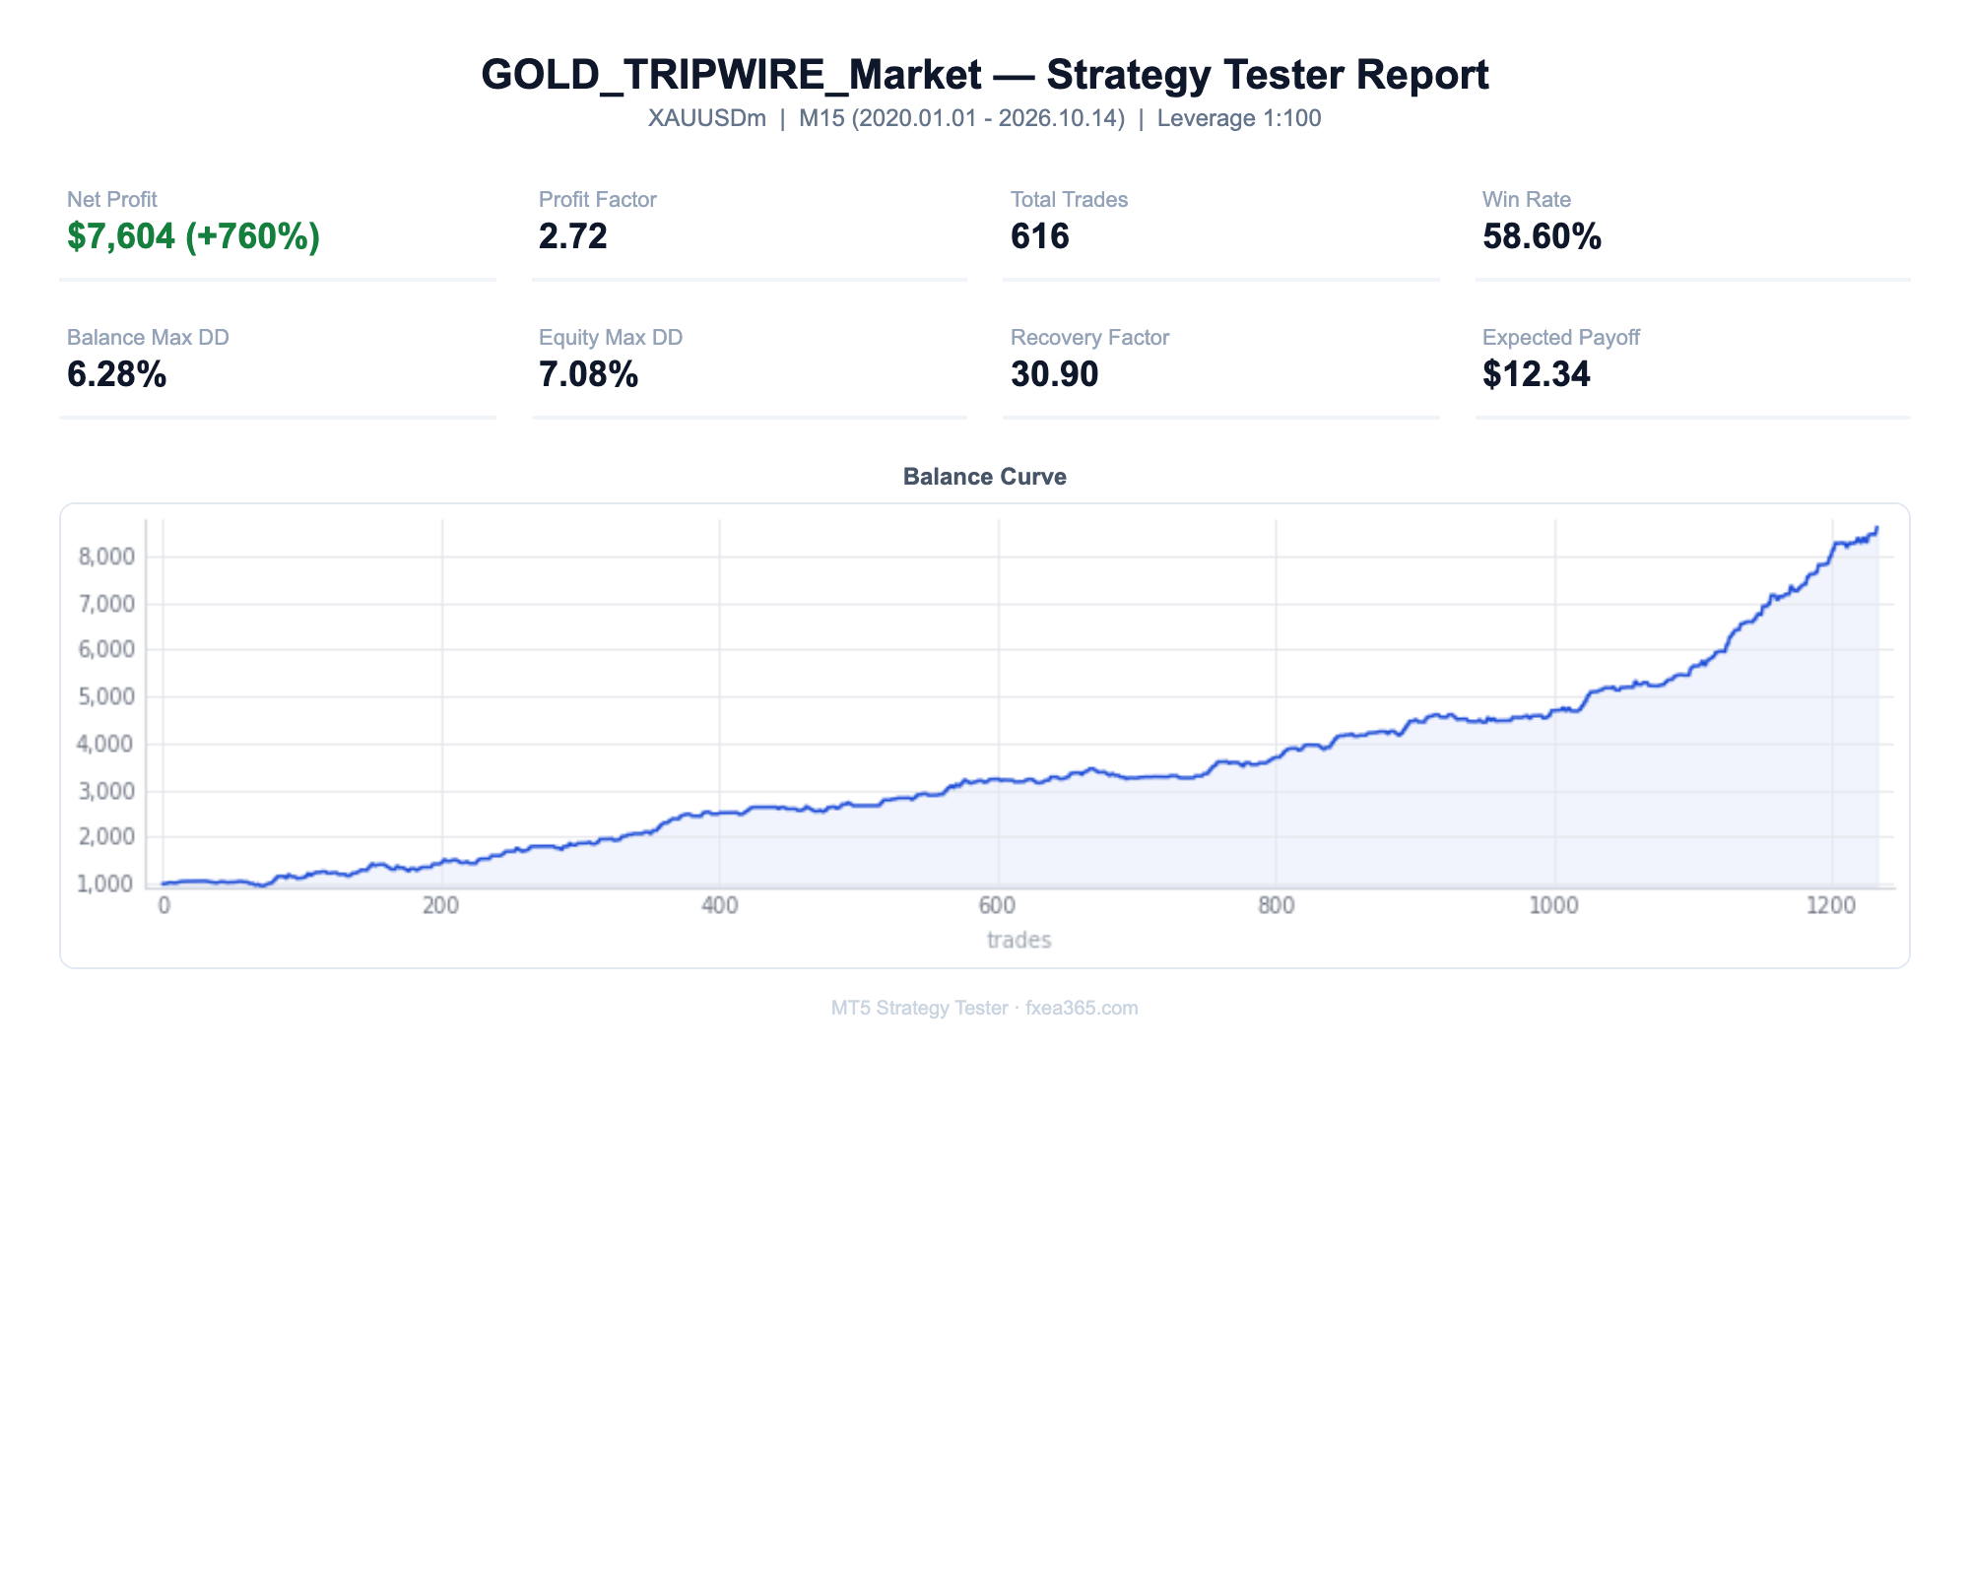This screenshot has height=1576, width=1970.
Task: Click the Net Profit label
Action: (111, 200)
